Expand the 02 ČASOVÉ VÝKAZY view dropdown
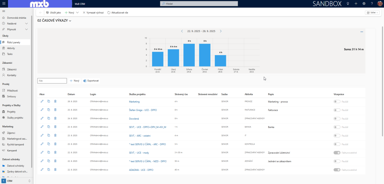This screenshot has height=184, width=384. (70, 21)
